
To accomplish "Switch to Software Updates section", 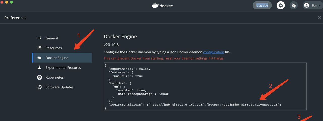I will point(62,87).
